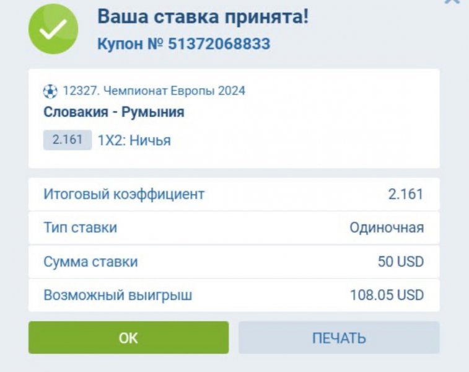Image resolution: width=469 pixels, height=372 pixels.
Task: Click the 2.161 odds badge
Action: 68,140
